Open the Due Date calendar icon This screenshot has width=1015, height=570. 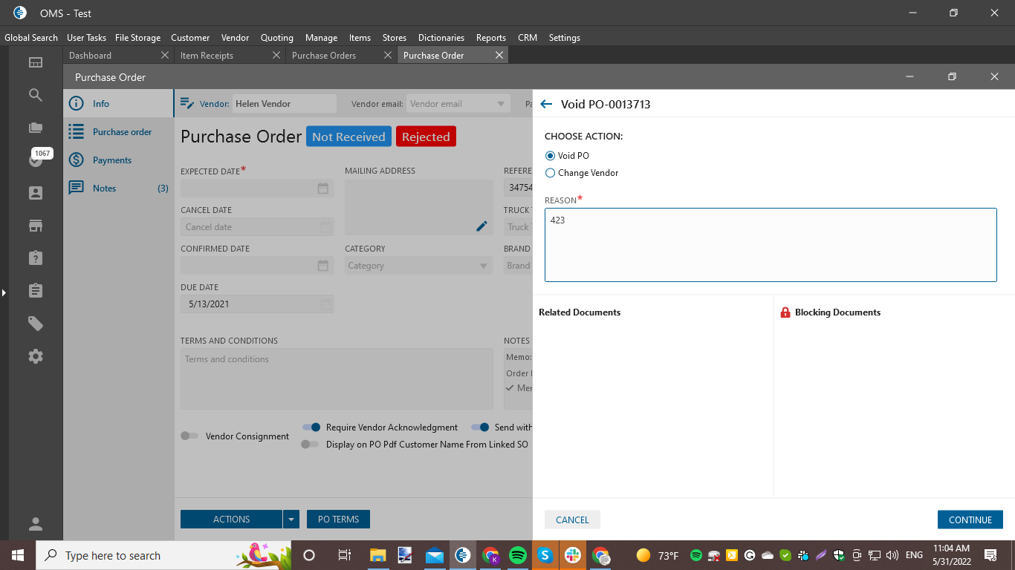click(x=325, y=304)
